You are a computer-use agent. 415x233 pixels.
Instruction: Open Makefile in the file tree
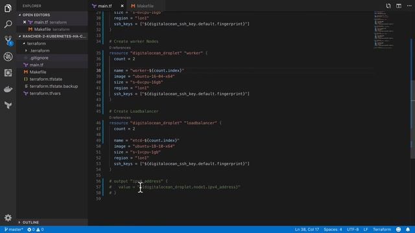point(38,72)
